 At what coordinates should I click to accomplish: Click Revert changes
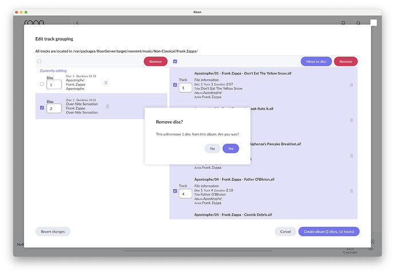pos(53,232)
